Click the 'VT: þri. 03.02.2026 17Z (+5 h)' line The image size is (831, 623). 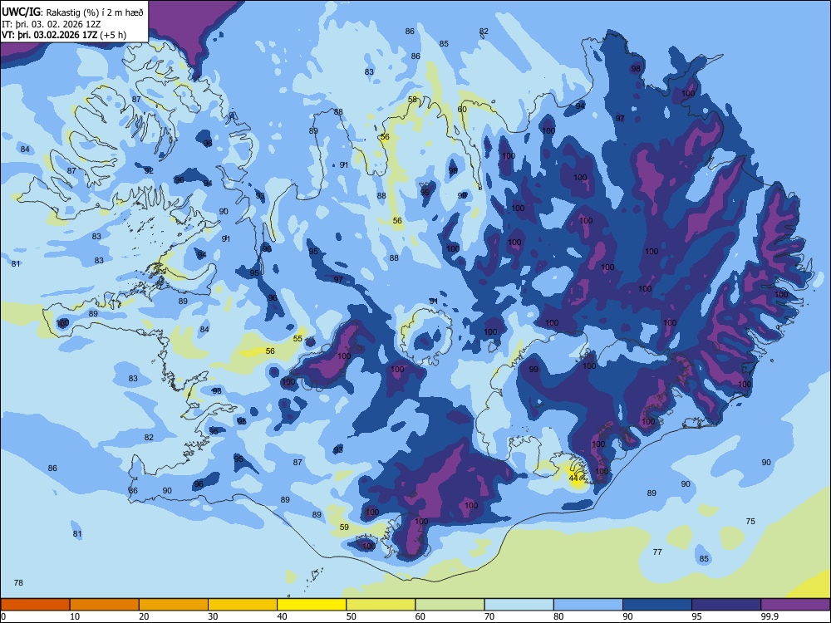click(x=64, y=35)
